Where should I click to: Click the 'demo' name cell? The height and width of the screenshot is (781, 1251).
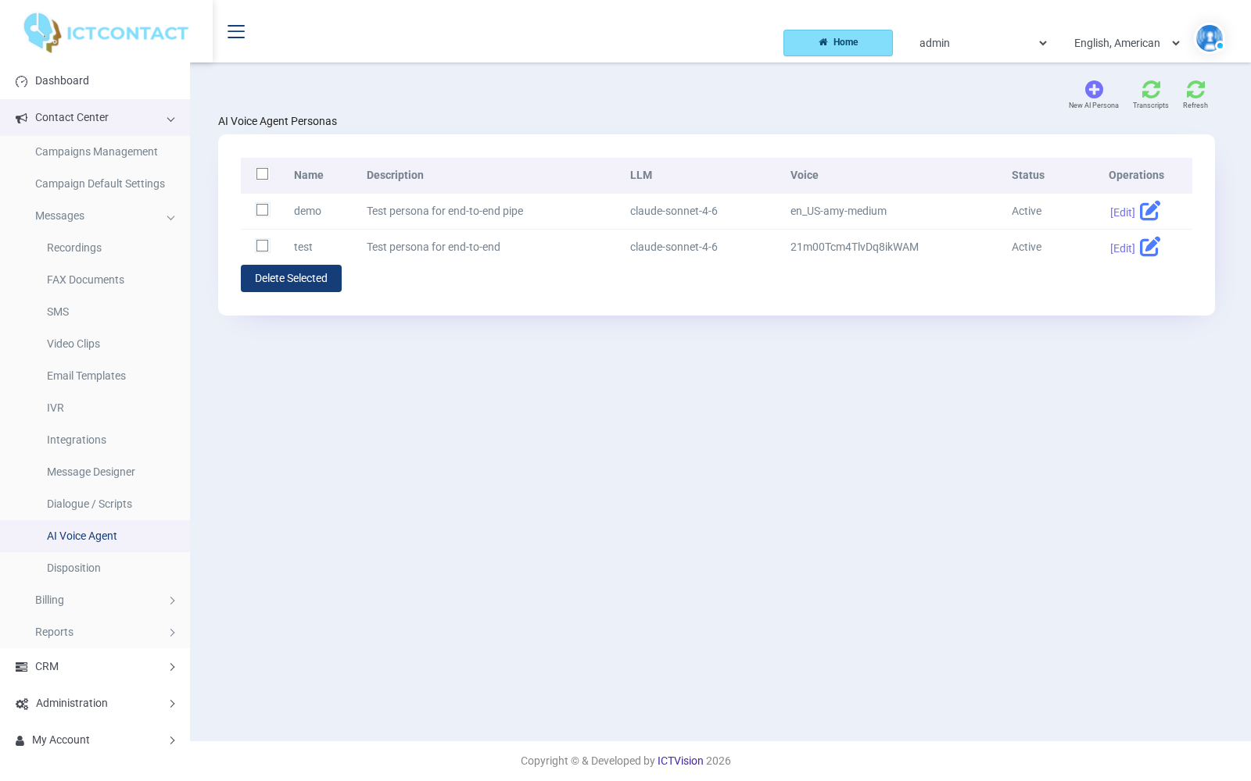[307, 211]
